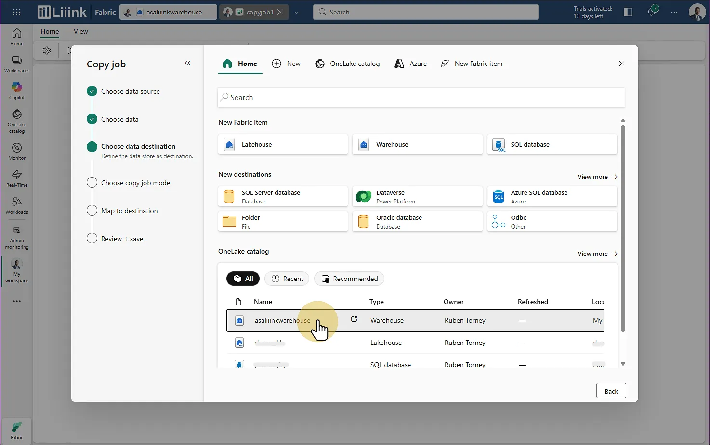Click the Back button
Image resolution: width=710 pixels, height=445 pixels.
(x=611, y=391)
